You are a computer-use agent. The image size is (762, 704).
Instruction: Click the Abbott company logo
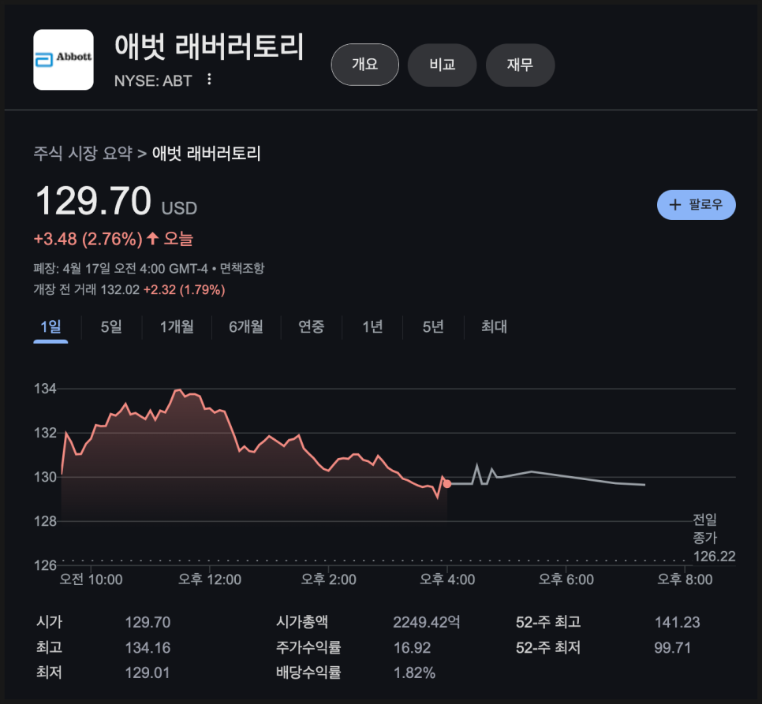(63, 60)
